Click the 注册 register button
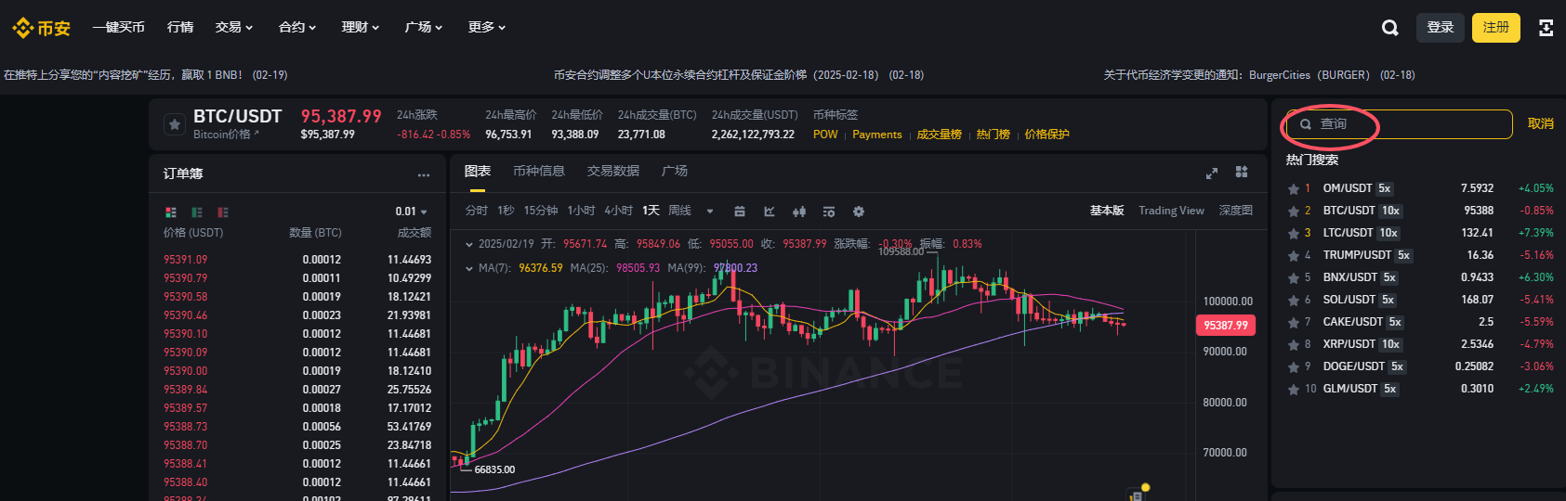Image resolution: width=1566 pixels, height=501 pixels. (1496, 28)
